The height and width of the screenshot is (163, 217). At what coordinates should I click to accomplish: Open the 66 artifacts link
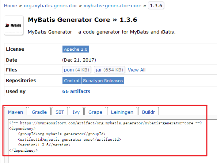tap(76, 91)
